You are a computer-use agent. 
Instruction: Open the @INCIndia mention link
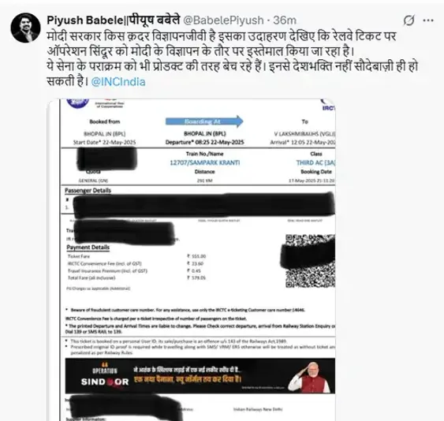pyautogui.click(x=118, y=82)
